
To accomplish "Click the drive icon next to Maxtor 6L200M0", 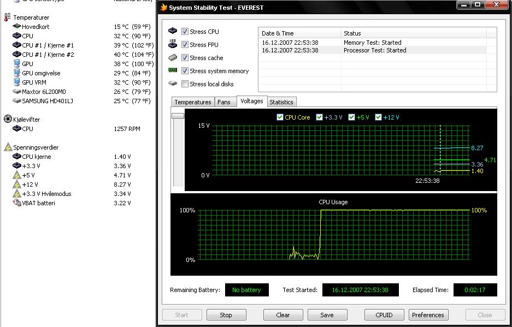I will pos(17,91).
